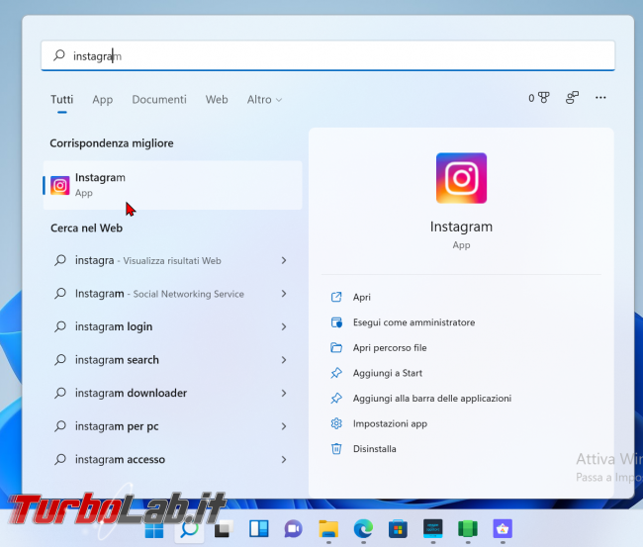
Task: Click the Esegui come amministratore shield icon
Action: [336, 322]
